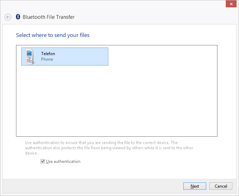Click the Bluetooth logo icon
239x196 pixels.
click(18, 17)
